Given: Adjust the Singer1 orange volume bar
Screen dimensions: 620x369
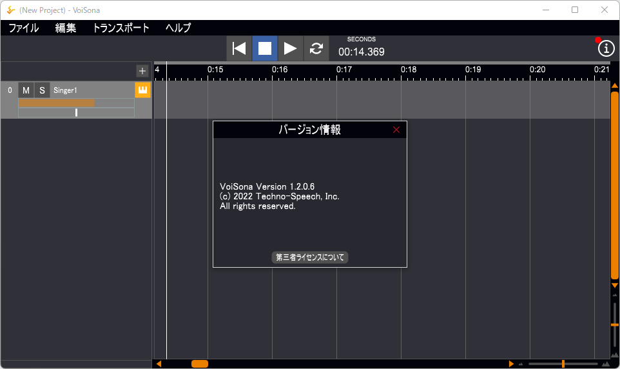Looking at the screenshot, I should tap(76, 103).
